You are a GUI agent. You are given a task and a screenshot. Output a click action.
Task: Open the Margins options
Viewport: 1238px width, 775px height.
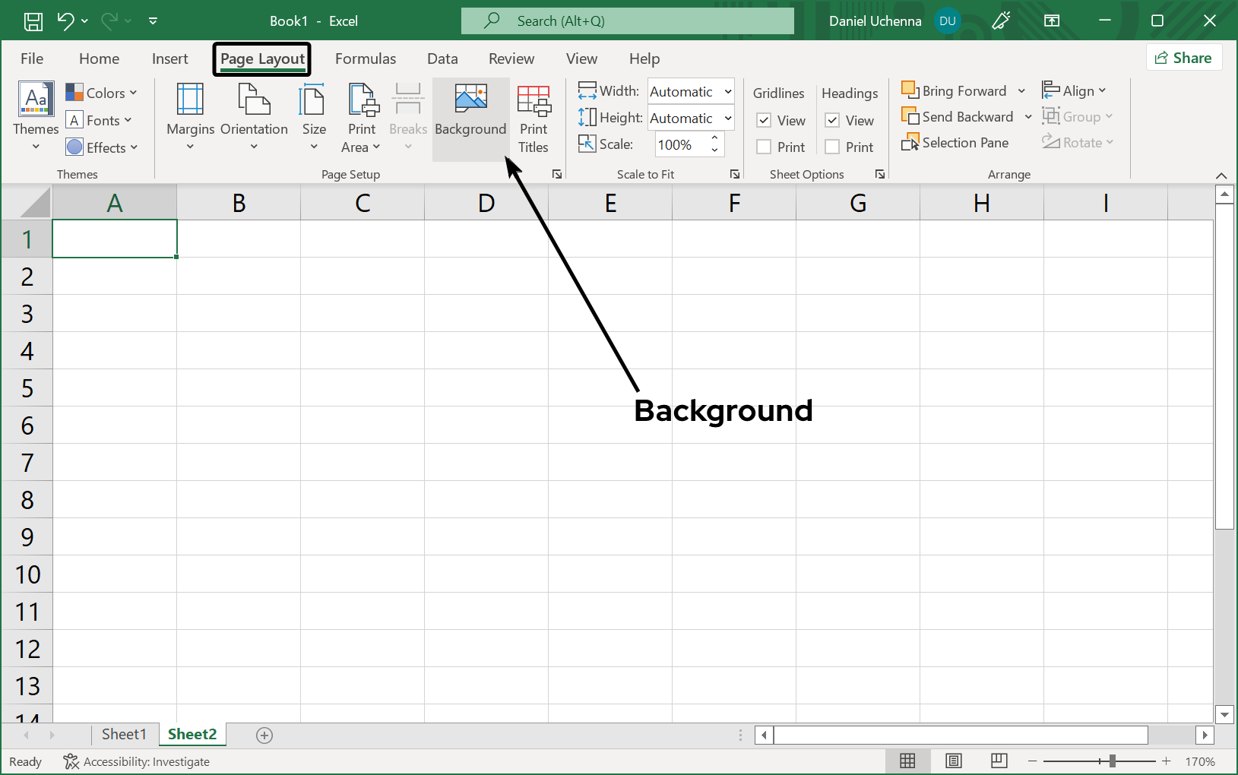(190, 116)
